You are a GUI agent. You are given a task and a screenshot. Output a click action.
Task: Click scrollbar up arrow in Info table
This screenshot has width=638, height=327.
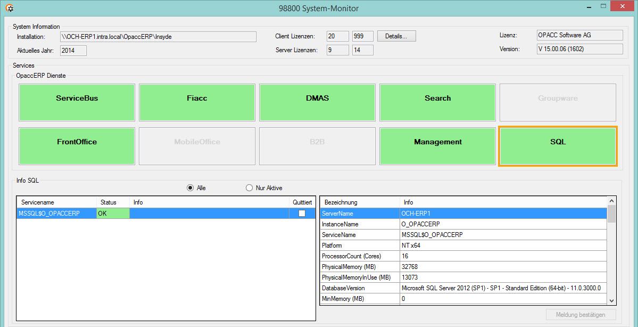(611, 201)
